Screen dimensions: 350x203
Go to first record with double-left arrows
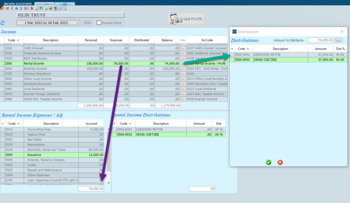point(7,8)
